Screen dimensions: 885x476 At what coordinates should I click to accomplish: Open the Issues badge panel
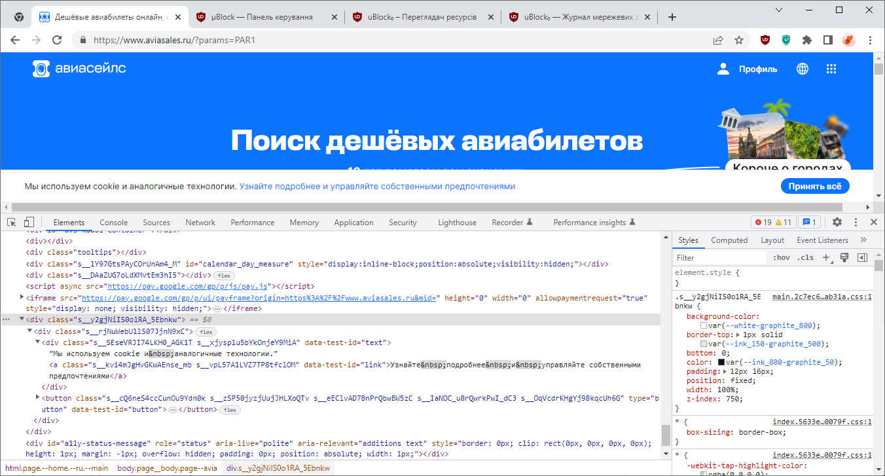[x=810, y=222]
